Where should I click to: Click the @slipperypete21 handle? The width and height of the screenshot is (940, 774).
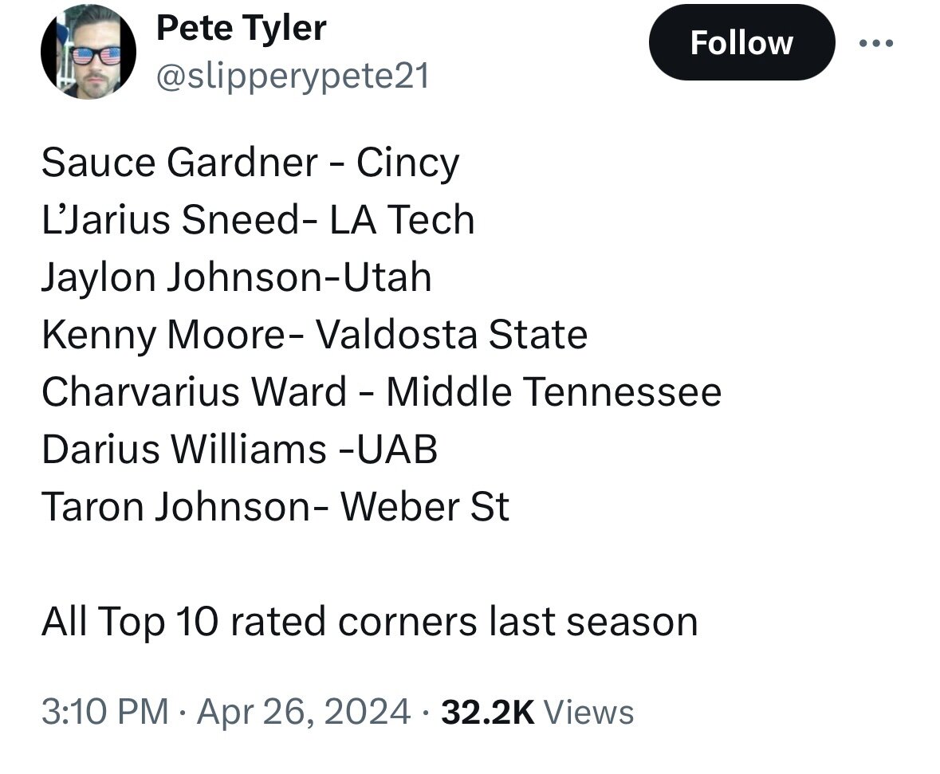click(x=292, y=77)
